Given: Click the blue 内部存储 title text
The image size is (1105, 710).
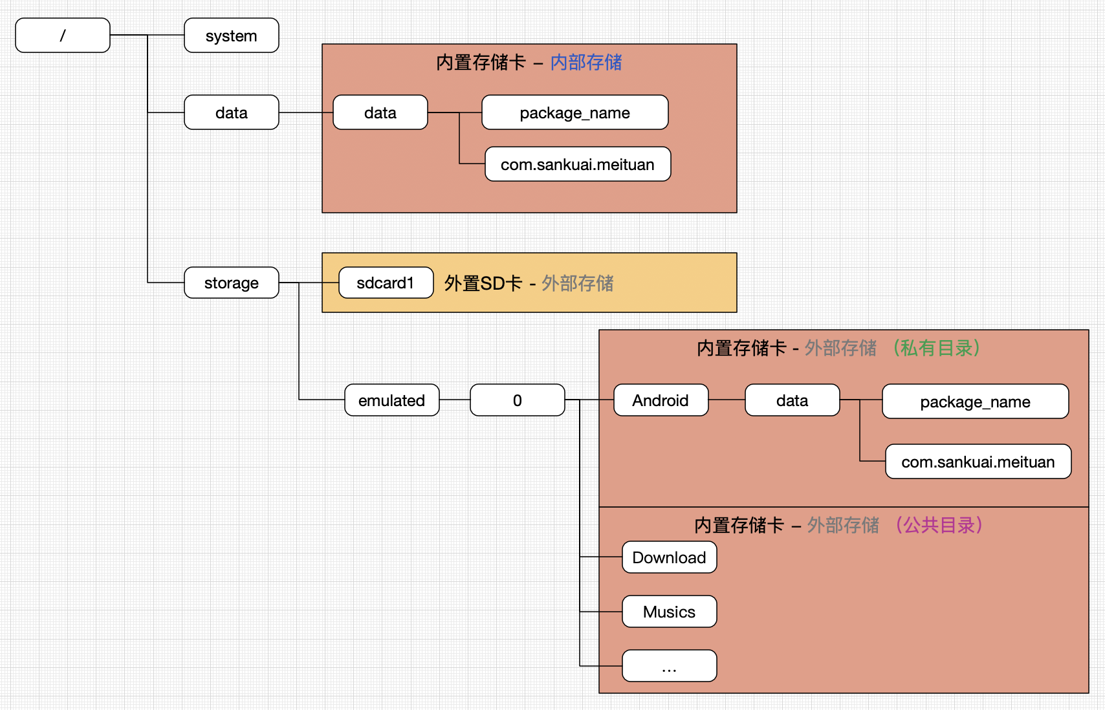Looking at the screenshot, I should 586,62.
